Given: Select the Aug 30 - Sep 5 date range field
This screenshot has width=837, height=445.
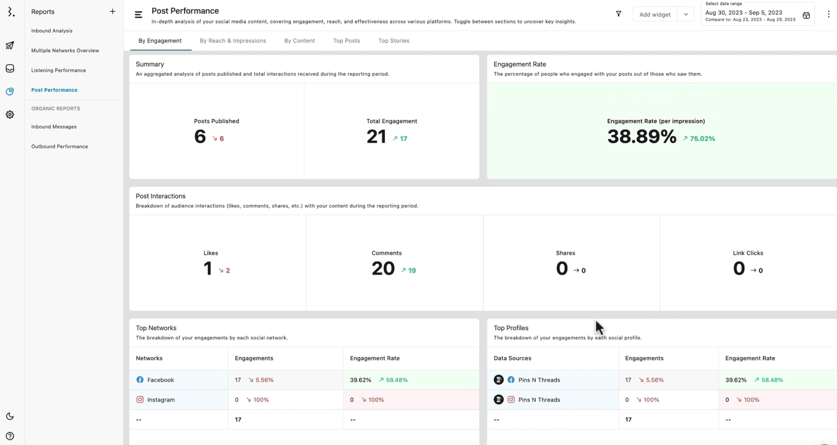Looking at the screenshot, I should coord(757,14).
